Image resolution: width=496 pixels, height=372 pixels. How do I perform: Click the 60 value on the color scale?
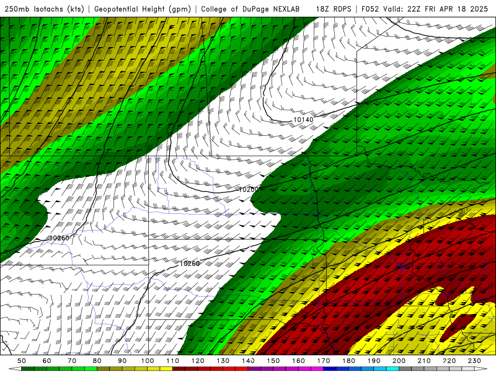(x=47, y=361)
